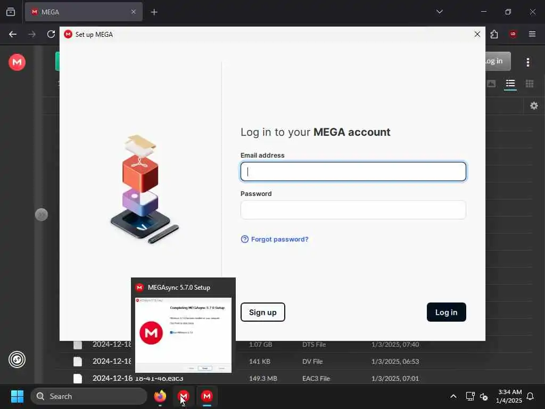545x409 pixels.
Task: Click the Password input field
Action: pos(353,210)
